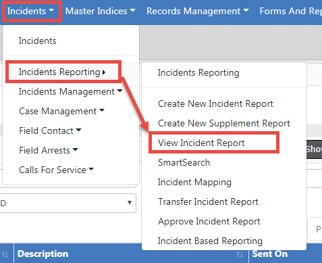
Task: Open the Incidents top menu
Action: (x=30, y=11)
